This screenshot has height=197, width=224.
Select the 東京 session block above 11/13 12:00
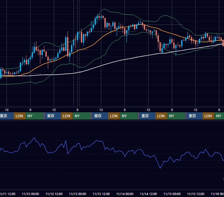point(100,116)
